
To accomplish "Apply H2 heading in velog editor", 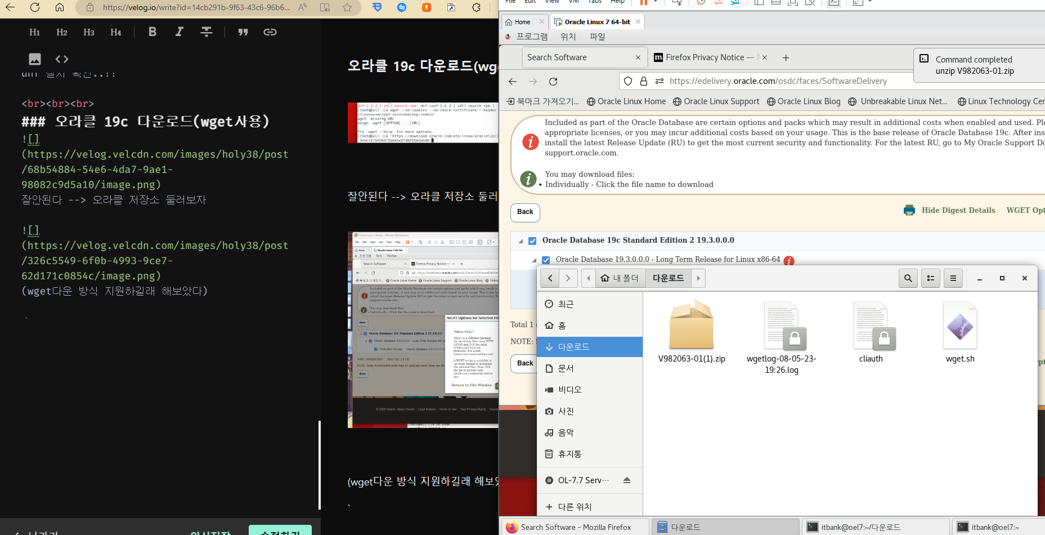I will coord(62,32).
